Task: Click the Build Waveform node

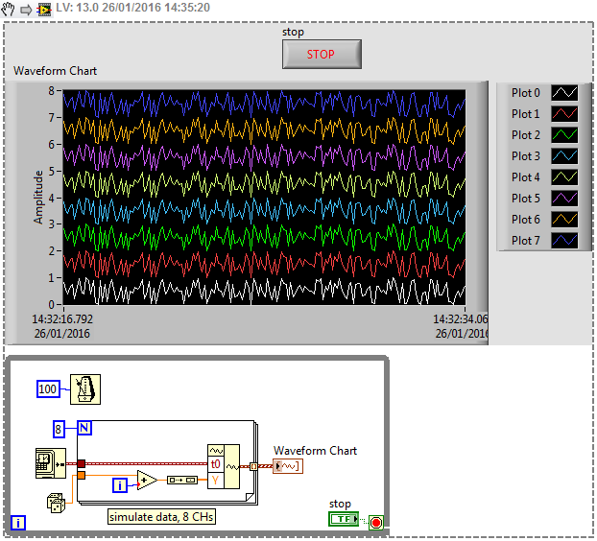Action: pos(224,466)
